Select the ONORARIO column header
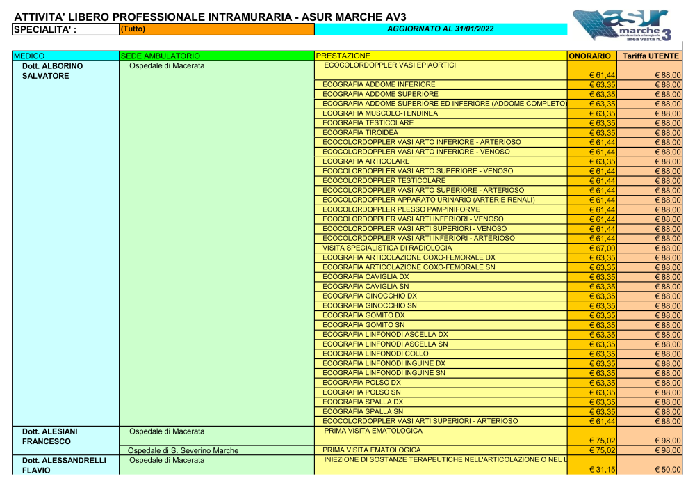This screenshot has width=695, height=492. [x=592, y=56]
